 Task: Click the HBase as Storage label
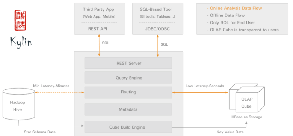point(247,117)
